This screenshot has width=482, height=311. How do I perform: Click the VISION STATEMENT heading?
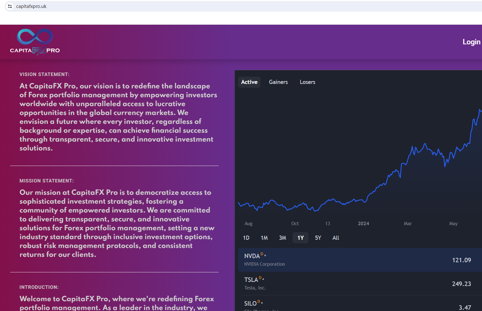tap(44, 74)
